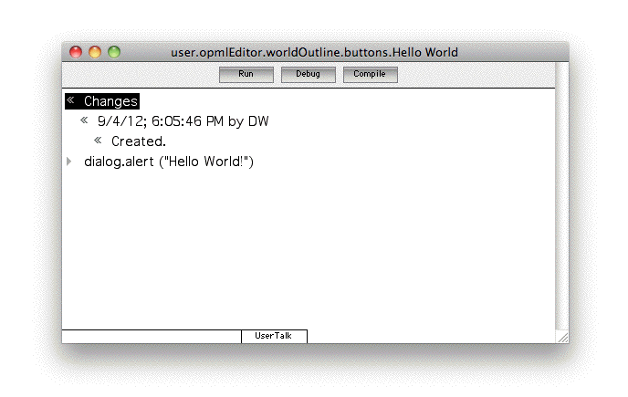The width and height of the screenshot is (628, 397).
Task: Click the window resize grip corner
Action: click(562, 337)
